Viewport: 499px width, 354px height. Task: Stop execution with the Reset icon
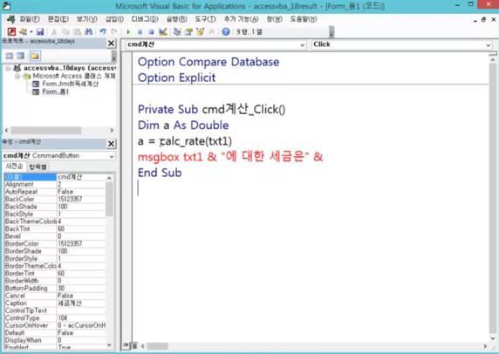tap(151, 31)
